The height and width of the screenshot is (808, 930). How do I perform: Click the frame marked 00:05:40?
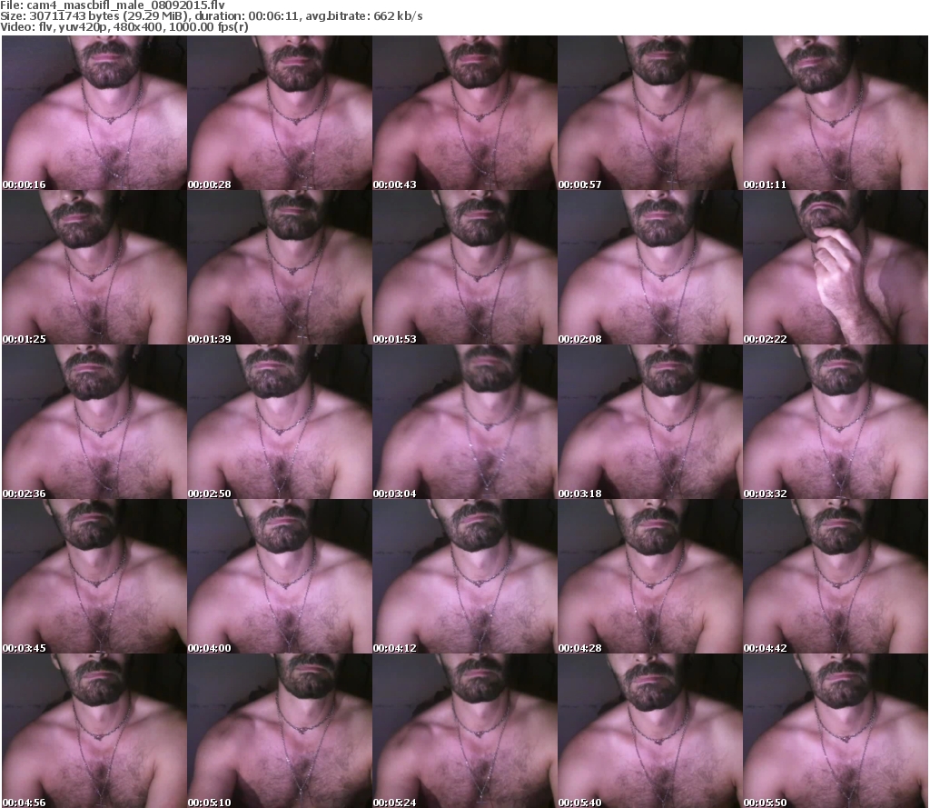point(650,730)
